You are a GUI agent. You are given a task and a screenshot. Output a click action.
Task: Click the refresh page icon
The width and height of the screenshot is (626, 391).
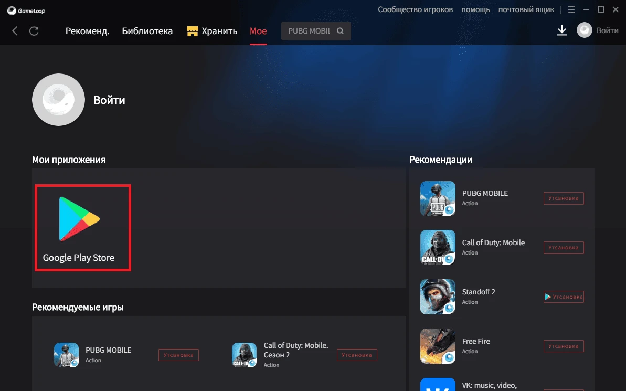[x=34, y=31]
